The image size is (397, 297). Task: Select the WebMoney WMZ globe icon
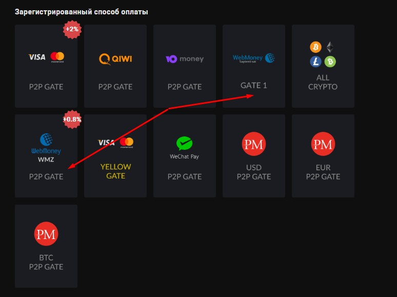46,140
